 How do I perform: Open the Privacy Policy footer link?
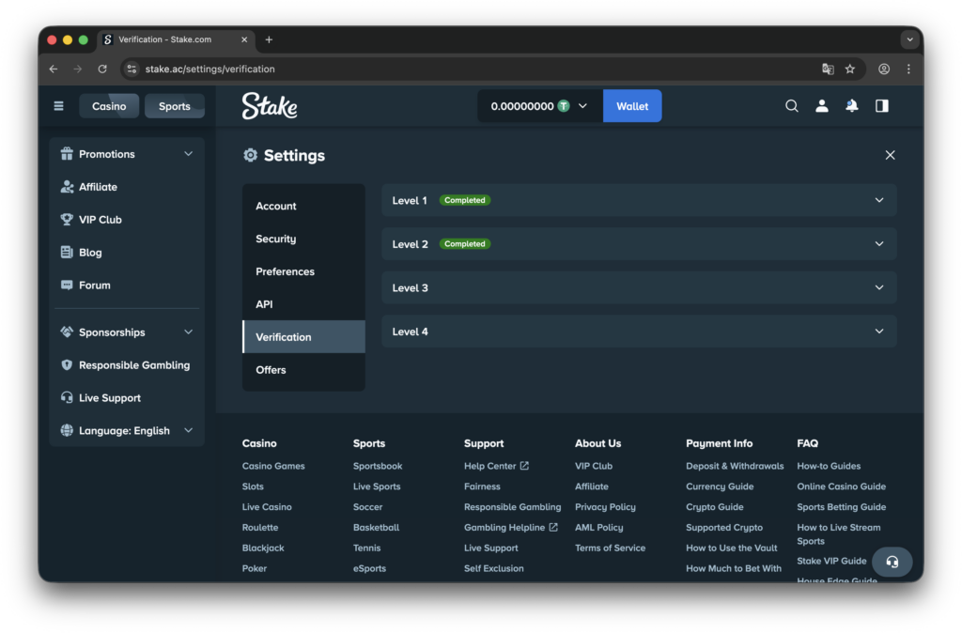pos(605,507)
